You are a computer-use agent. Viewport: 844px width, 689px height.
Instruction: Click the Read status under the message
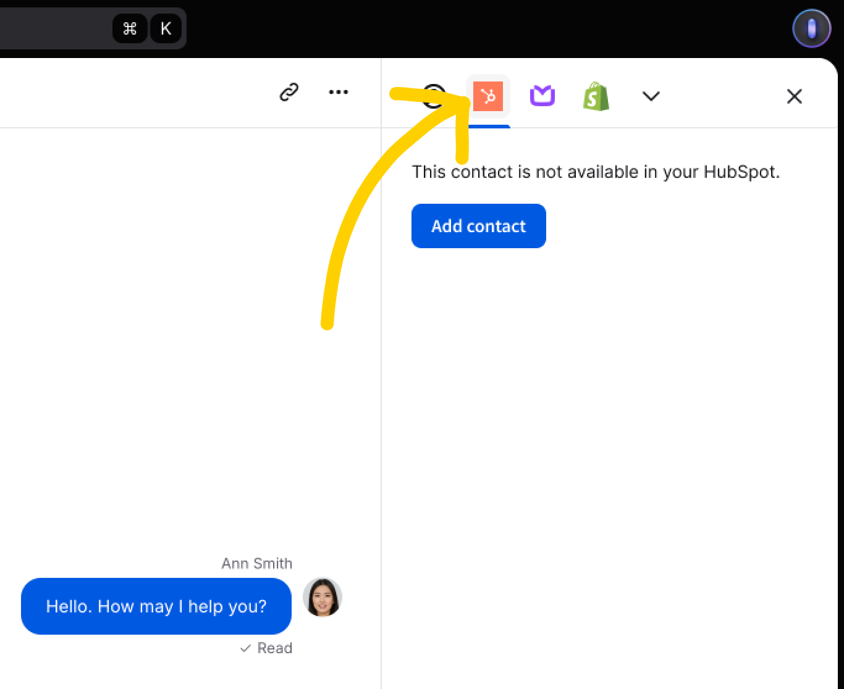pyautogui.click(x=266, y=648)
